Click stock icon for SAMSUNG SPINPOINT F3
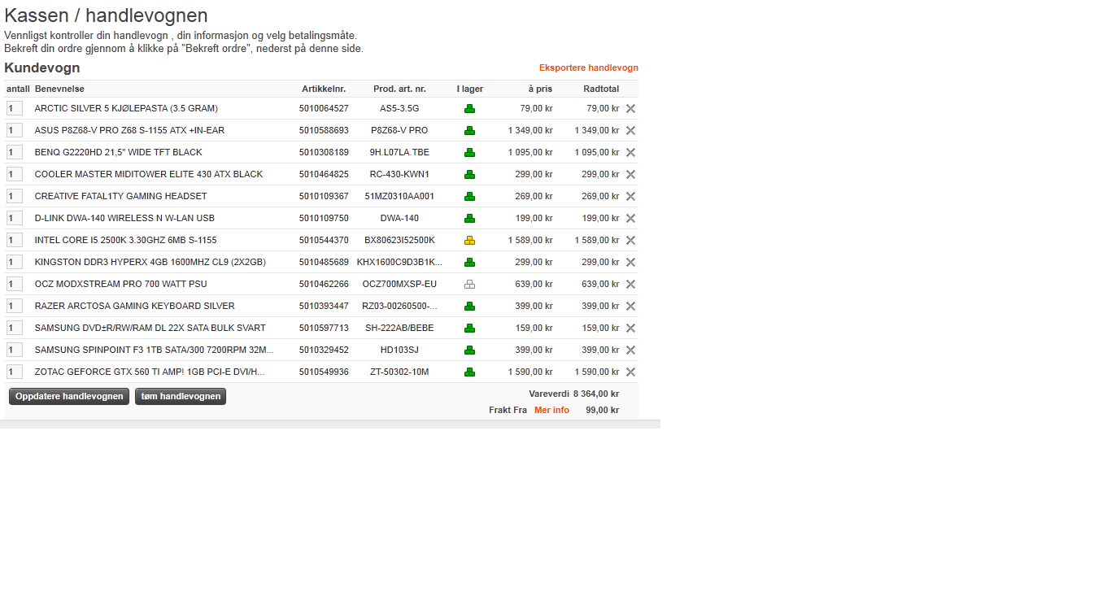 (469, 350)
